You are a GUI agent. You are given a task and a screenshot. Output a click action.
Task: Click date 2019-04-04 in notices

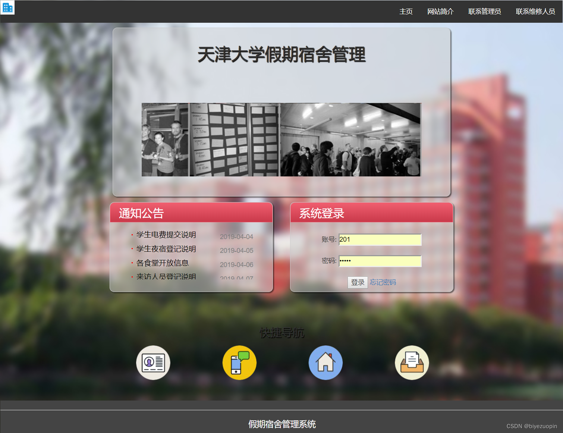pyautogui.click(x=236, y=237)
